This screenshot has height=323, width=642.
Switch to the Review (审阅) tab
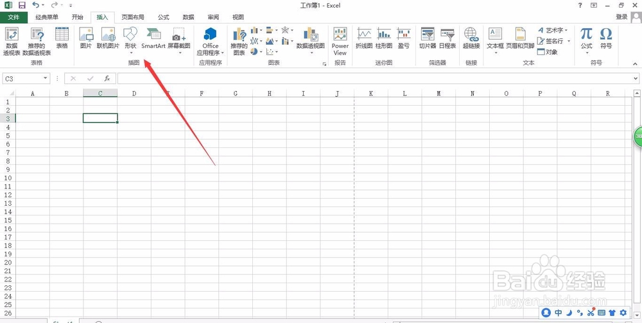(213, 17)
